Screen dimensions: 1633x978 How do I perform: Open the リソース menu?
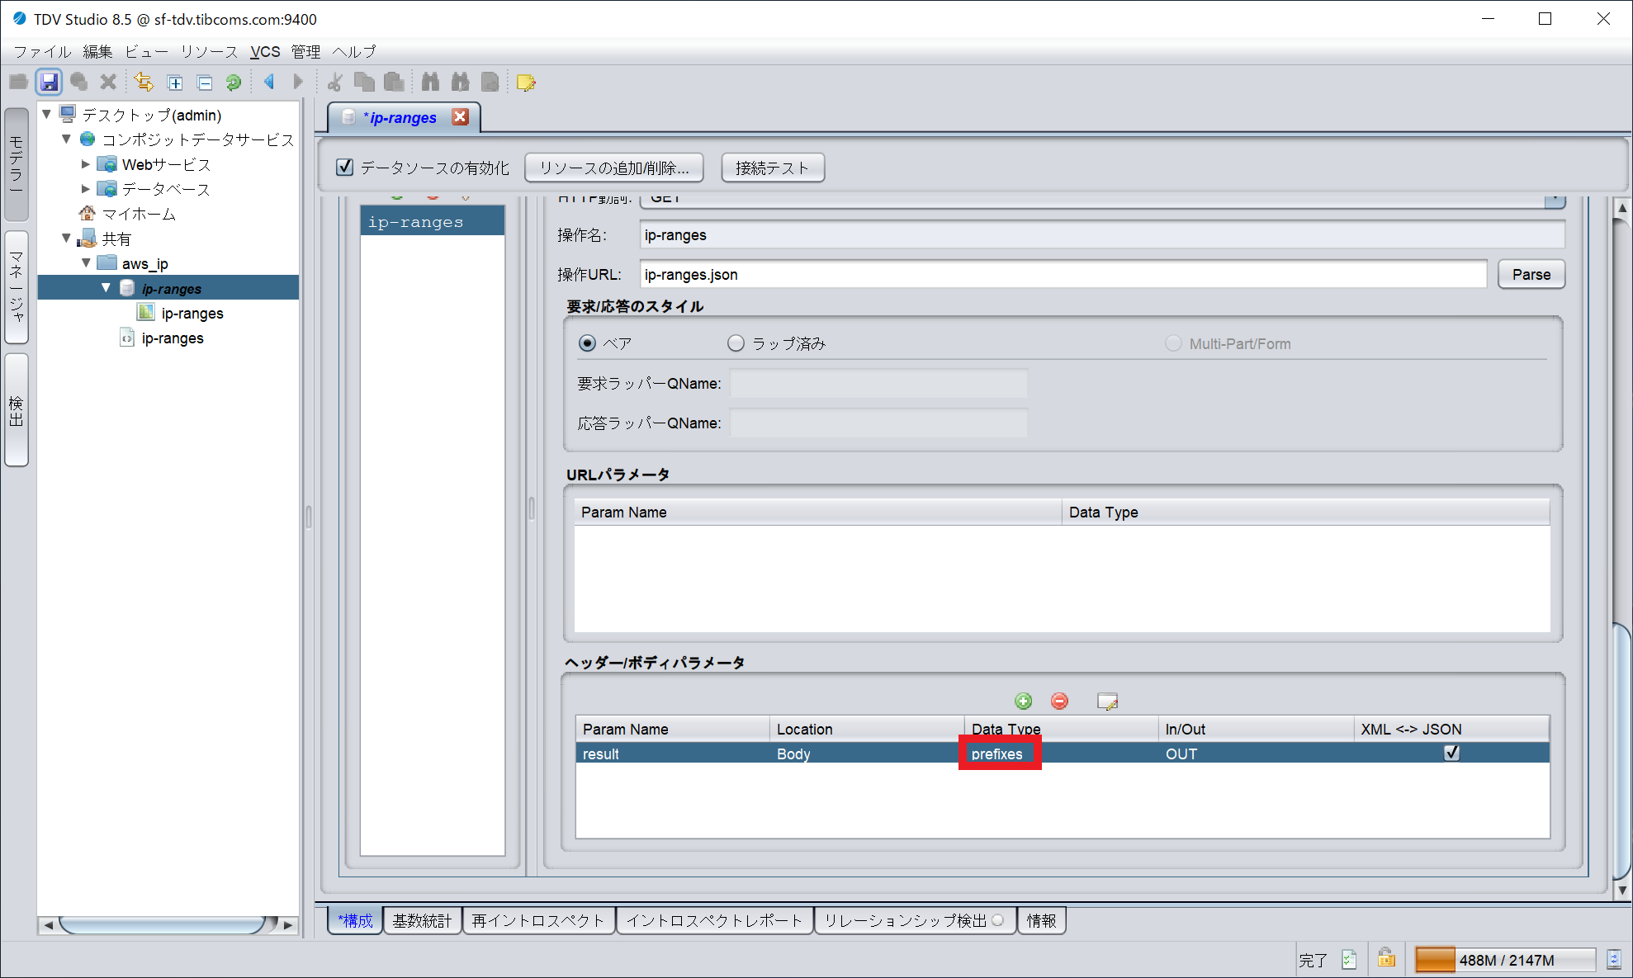pos(209,51)
